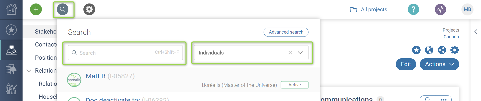The image size is (481, 101).
Task: Select the All projects menu
Action: click(369, 9)
